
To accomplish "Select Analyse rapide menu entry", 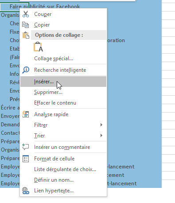I will [x=63, y=114].
